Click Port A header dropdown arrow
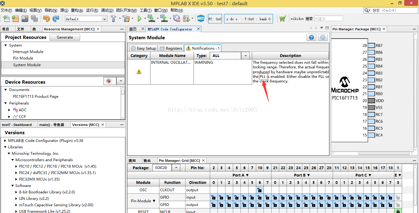 (x=247, y=175)
